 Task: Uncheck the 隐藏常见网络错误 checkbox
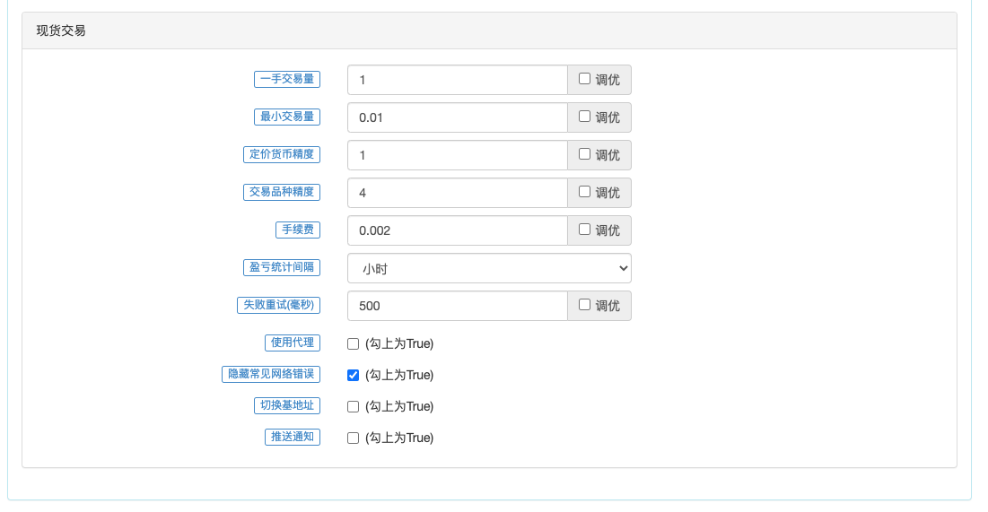[353, 376]
